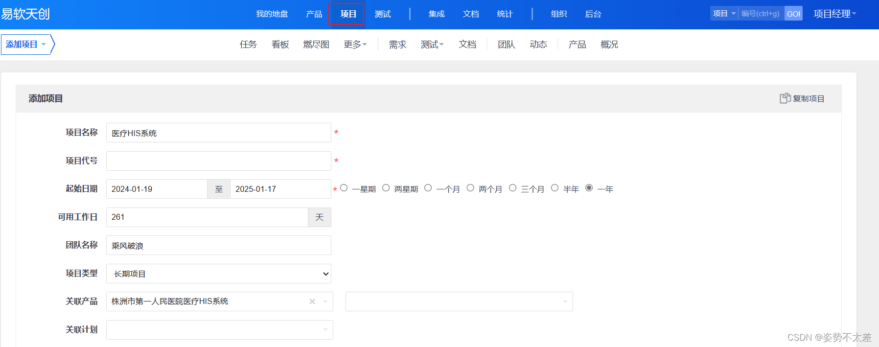879x347 pixels.
Task: Expand the 更多 menu
Action: pyautogui.click(x=355, y=45)
